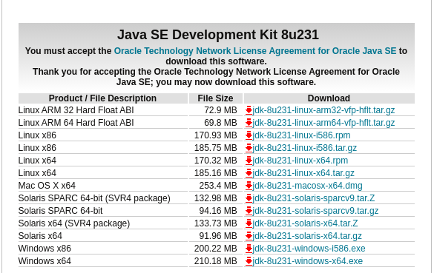Open the jdk-8u231-macosx-x64.dmg link
This screenshot has width=434, height=273.
click(307, 186)
